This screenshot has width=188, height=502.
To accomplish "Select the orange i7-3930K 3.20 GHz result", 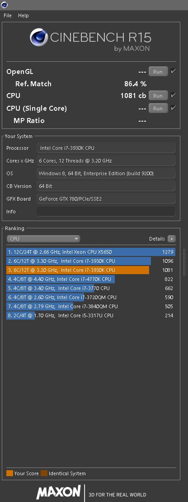I will click(91, 270).
